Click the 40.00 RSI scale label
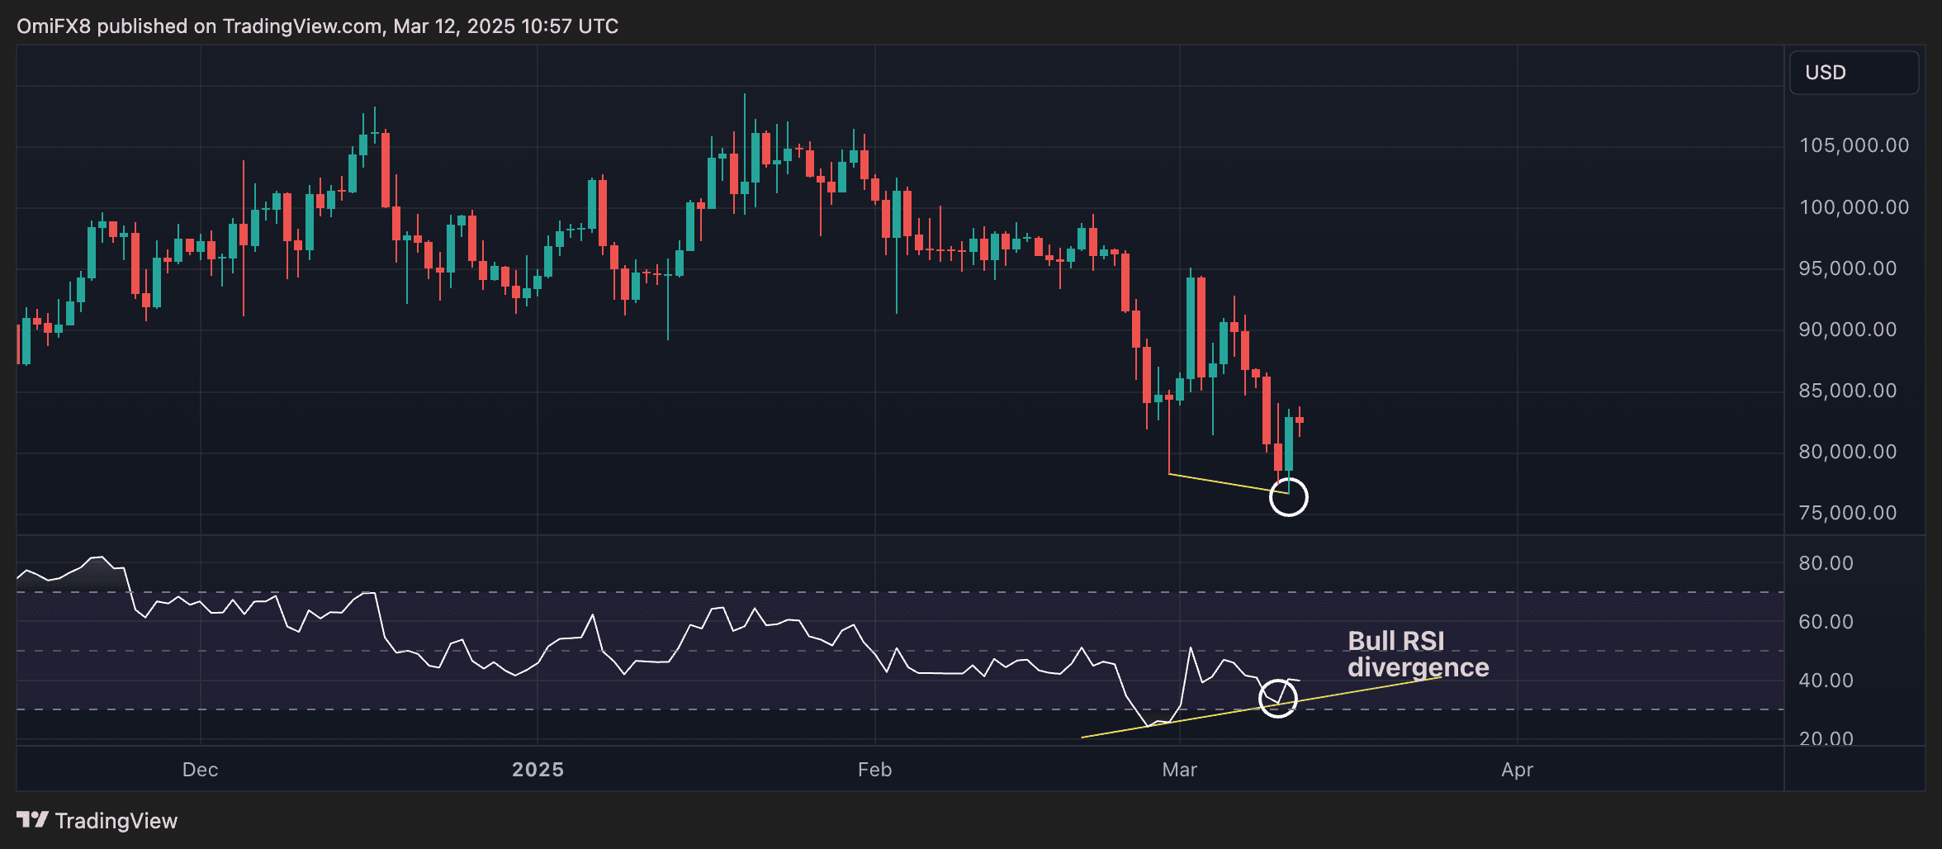Image resolution: width=1942 pixels, height=849 pixels. point(1826,681)
